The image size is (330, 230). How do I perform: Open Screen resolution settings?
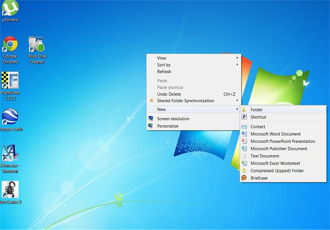pyautogui.click(x=173, y=119)
